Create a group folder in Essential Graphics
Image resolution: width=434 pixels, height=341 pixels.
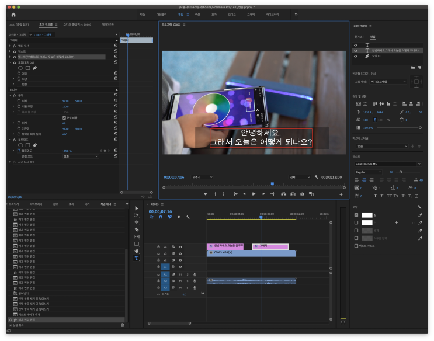[413, 67]
